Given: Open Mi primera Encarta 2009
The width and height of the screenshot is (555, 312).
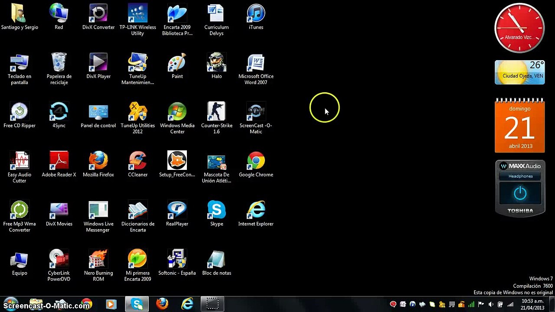Looking at the screenshot, I should (x=138, y=266).
